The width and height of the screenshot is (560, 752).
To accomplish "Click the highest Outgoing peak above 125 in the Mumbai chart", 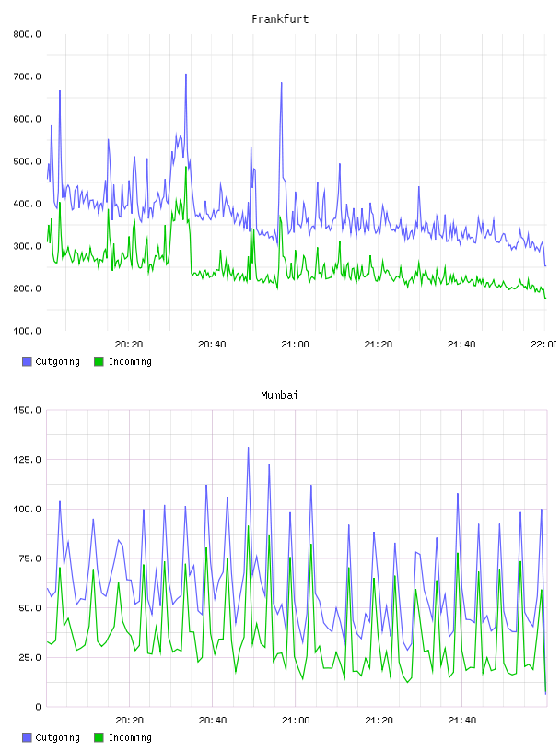I will 249,449.
